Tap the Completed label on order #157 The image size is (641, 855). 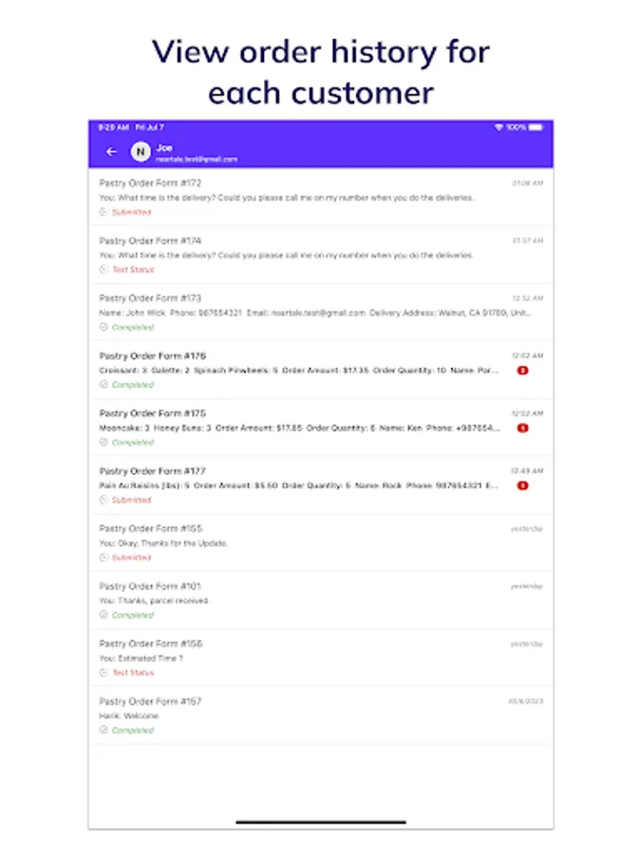pos(133,730)
